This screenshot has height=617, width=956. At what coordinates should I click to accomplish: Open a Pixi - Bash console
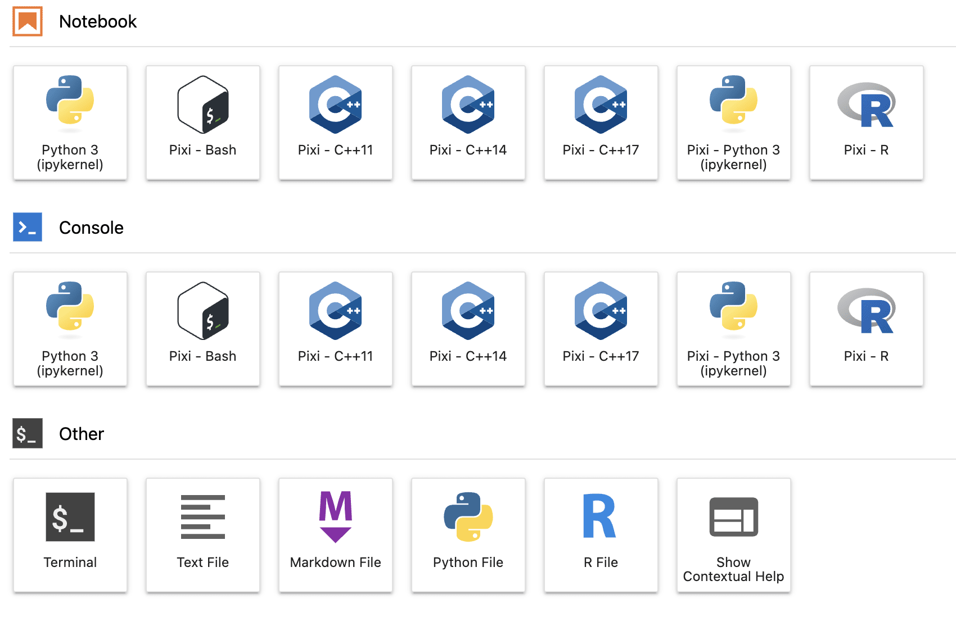pos(203,329)
